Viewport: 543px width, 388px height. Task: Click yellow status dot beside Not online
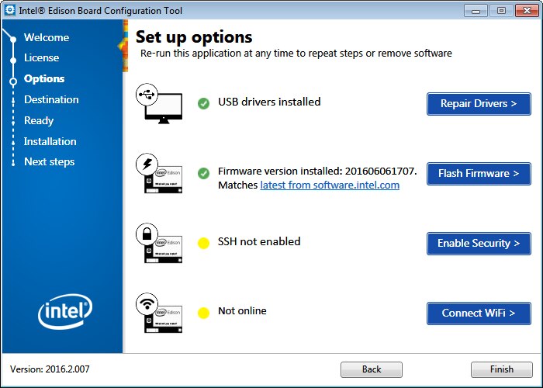pos(203,313)
